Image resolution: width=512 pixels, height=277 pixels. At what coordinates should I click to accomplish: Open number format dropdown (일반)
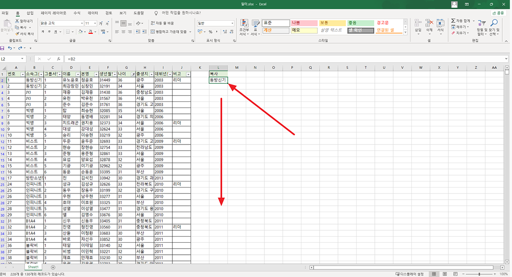(x=232, y=23)
